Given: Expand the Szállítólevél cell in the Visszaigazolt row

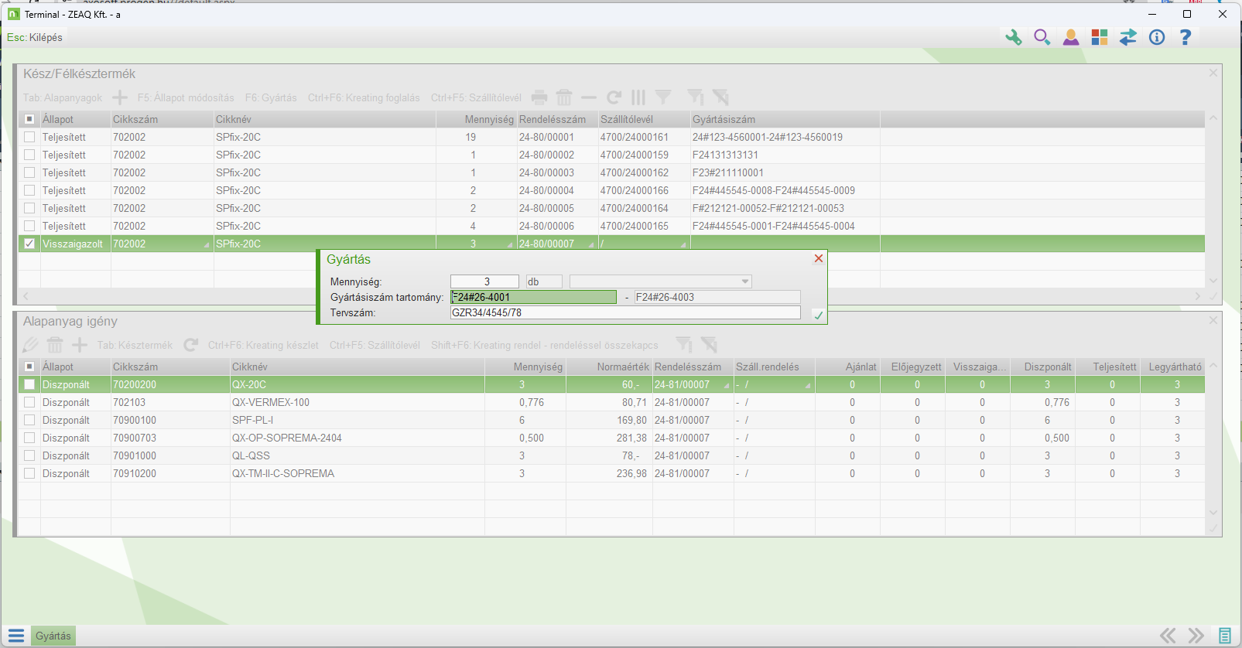Looking at the screenshot, I should coord(683,245).
